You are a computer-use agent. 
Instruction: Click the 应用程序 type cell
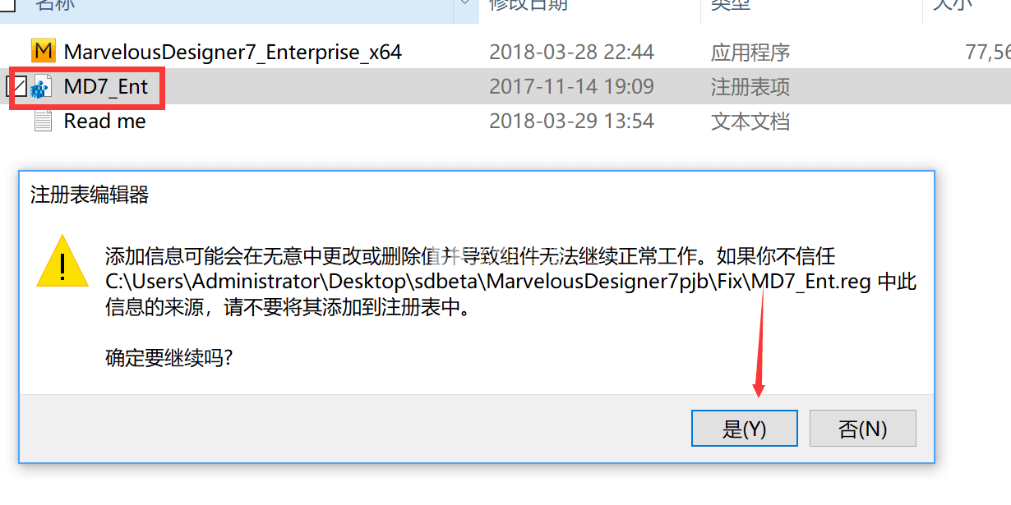[x=750, y=53]
